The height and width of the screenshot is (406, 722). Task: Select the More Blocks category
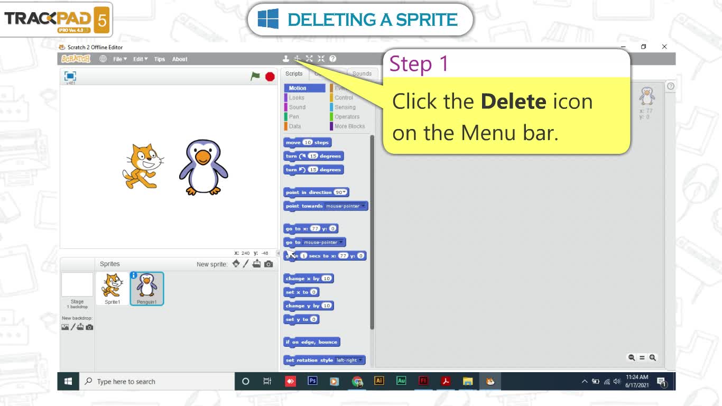(x=350, y=126)
